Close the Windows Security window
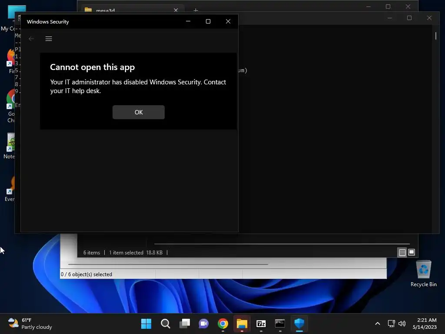445x334 pixels. (x=228, y=21)
